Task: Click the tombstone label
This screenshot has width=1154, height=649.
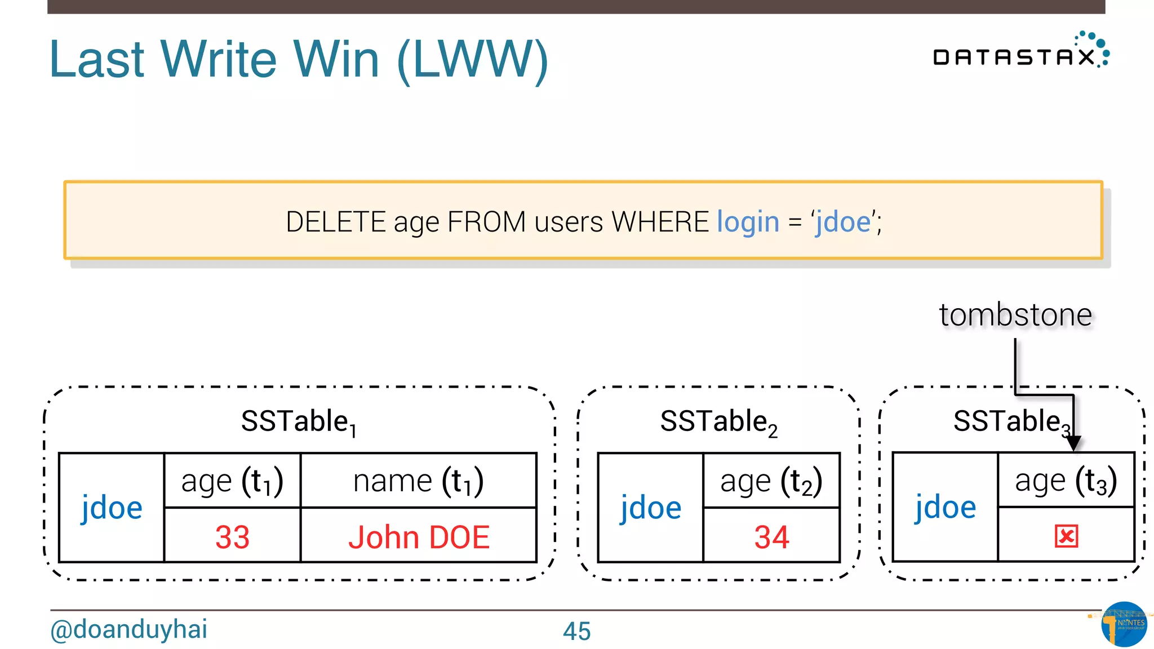Action: pos(1015,314)
